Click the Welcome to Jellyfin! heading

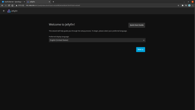point(62,25)
